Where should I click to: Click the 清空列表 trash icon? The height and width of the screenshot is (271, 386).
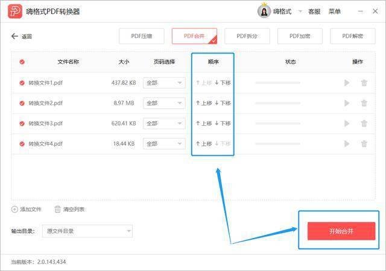57,209
